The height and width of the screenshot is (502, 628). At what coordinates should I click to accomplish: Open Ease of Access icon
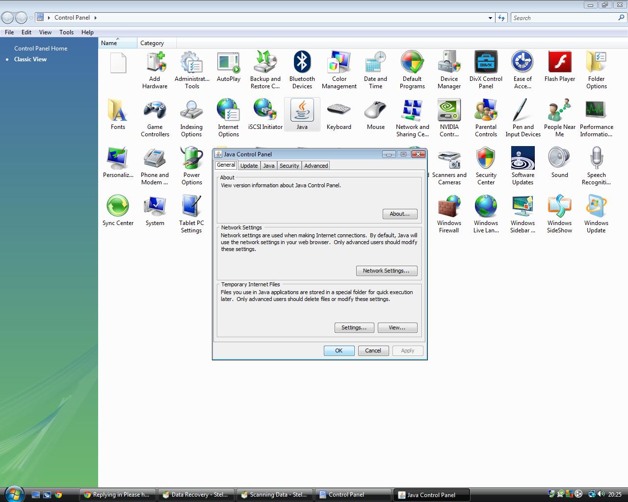coord(523,70)
